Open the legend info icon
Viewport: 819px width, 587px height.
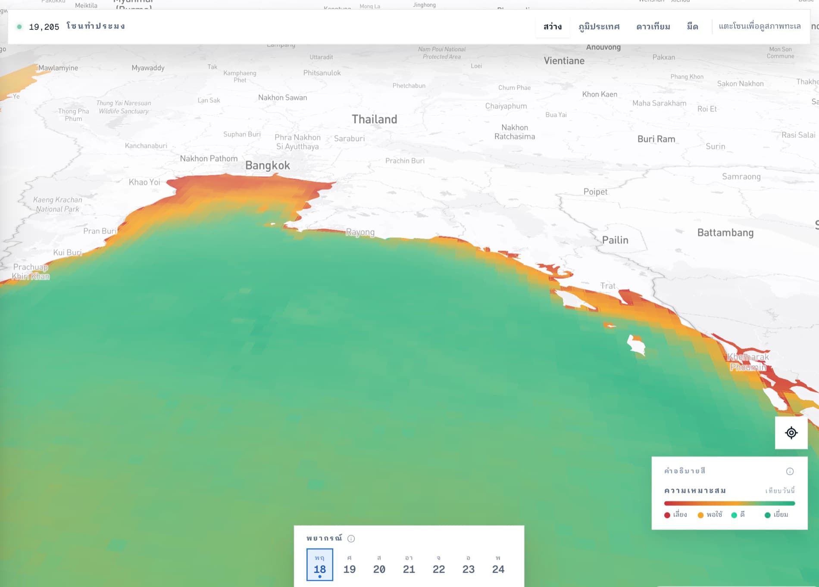(790, 471)
